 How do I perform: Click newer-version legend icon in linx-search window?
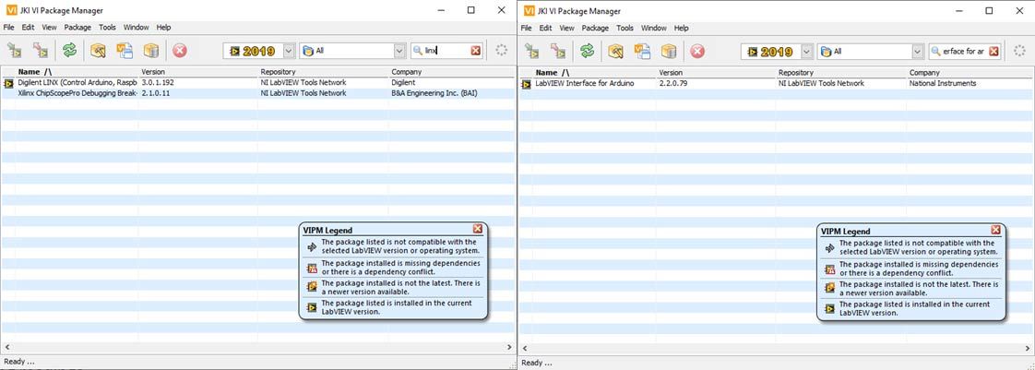(312, 287)
